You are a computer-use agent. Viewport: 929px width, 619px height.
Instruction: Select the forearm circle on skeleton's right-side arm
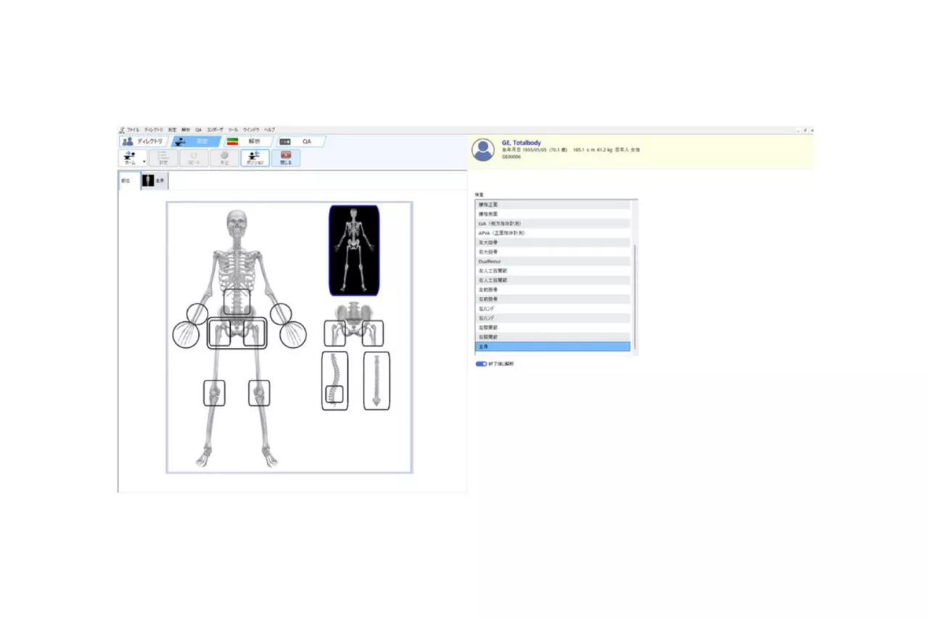pyautogui.click(x=281, y=313)
